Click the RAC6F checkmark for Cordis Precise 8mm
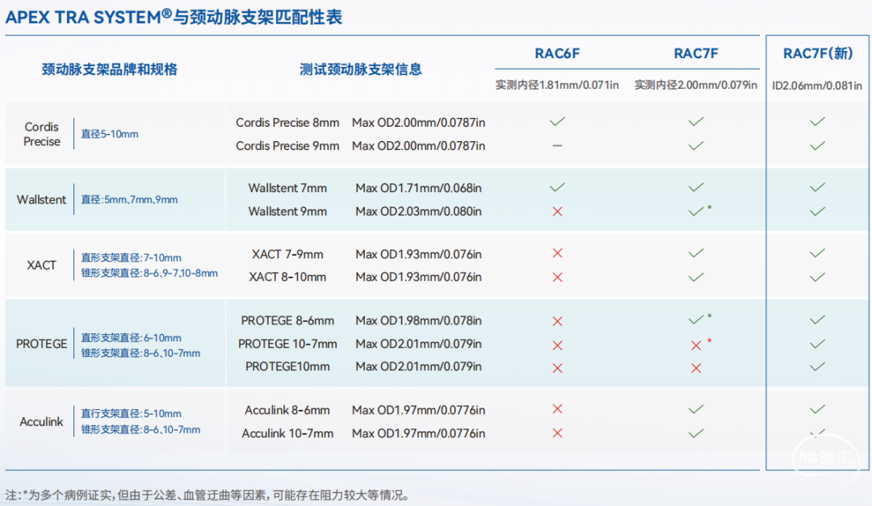872x506 pixels. (557, 122)
